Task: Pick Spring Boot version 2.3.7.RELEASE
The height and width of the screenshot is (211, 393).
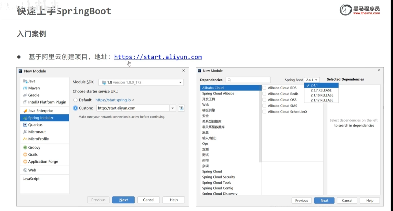Action: 321,90
